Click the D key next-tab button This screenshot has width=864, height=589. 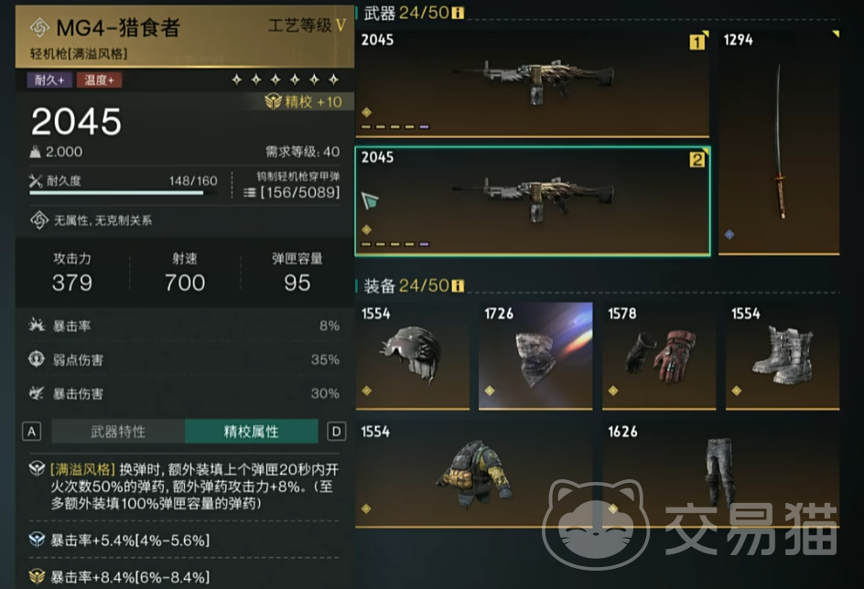point(337,432)
